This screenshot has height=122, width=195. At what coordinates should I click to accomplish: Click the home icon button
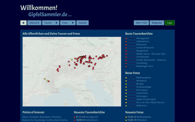pyautogui.click(x=23, y=23)
